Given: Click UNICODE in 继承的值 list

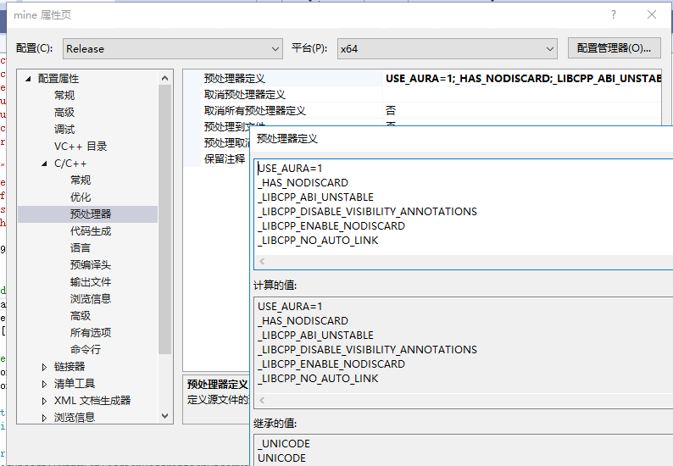Looking at the screenshot, I should click(281, 458).
